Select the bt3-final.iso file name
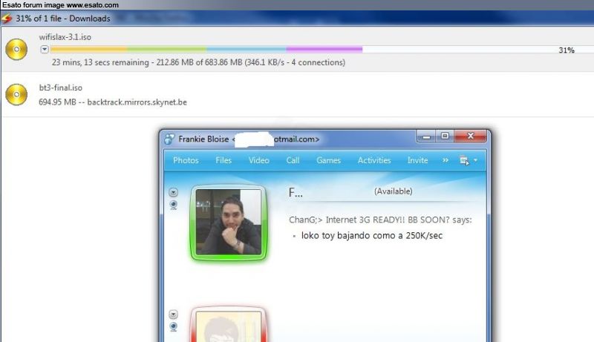Viewport: 594px width, 342px height. (61, 88)
